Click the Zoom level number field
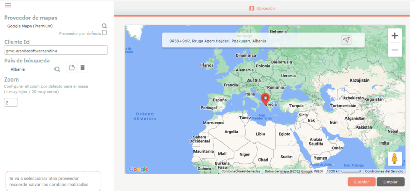Image resolution: width=415 pixels, height=191 pixels. coord(11,103)
